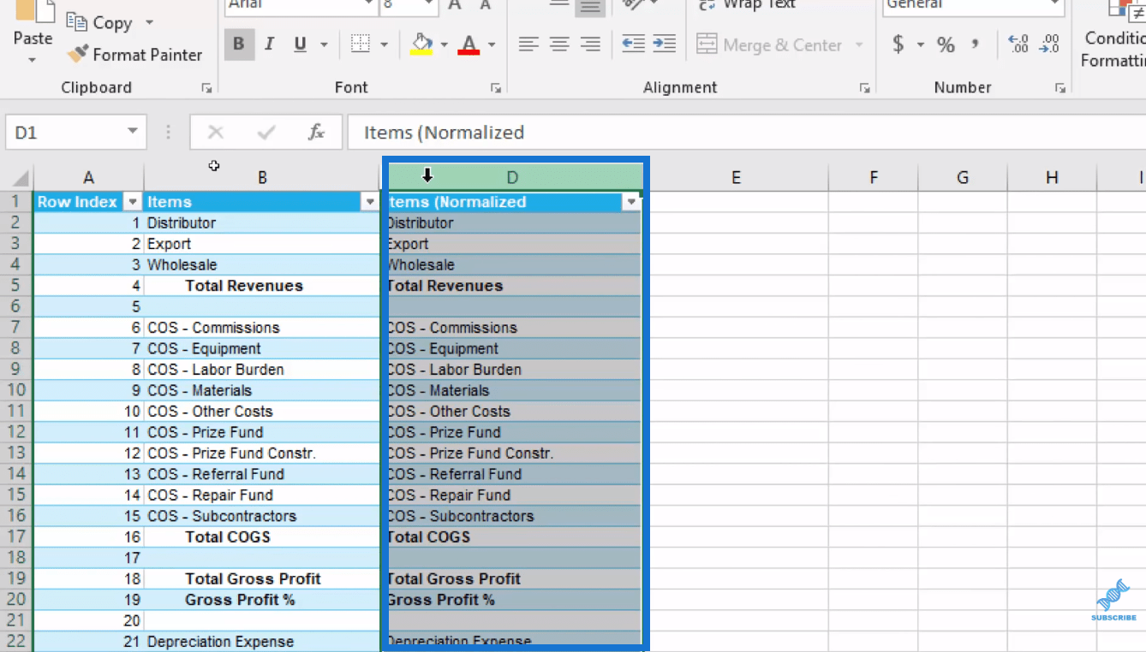Click the Insert Function fx icon
1146x652 pixels.
point(316,132)
